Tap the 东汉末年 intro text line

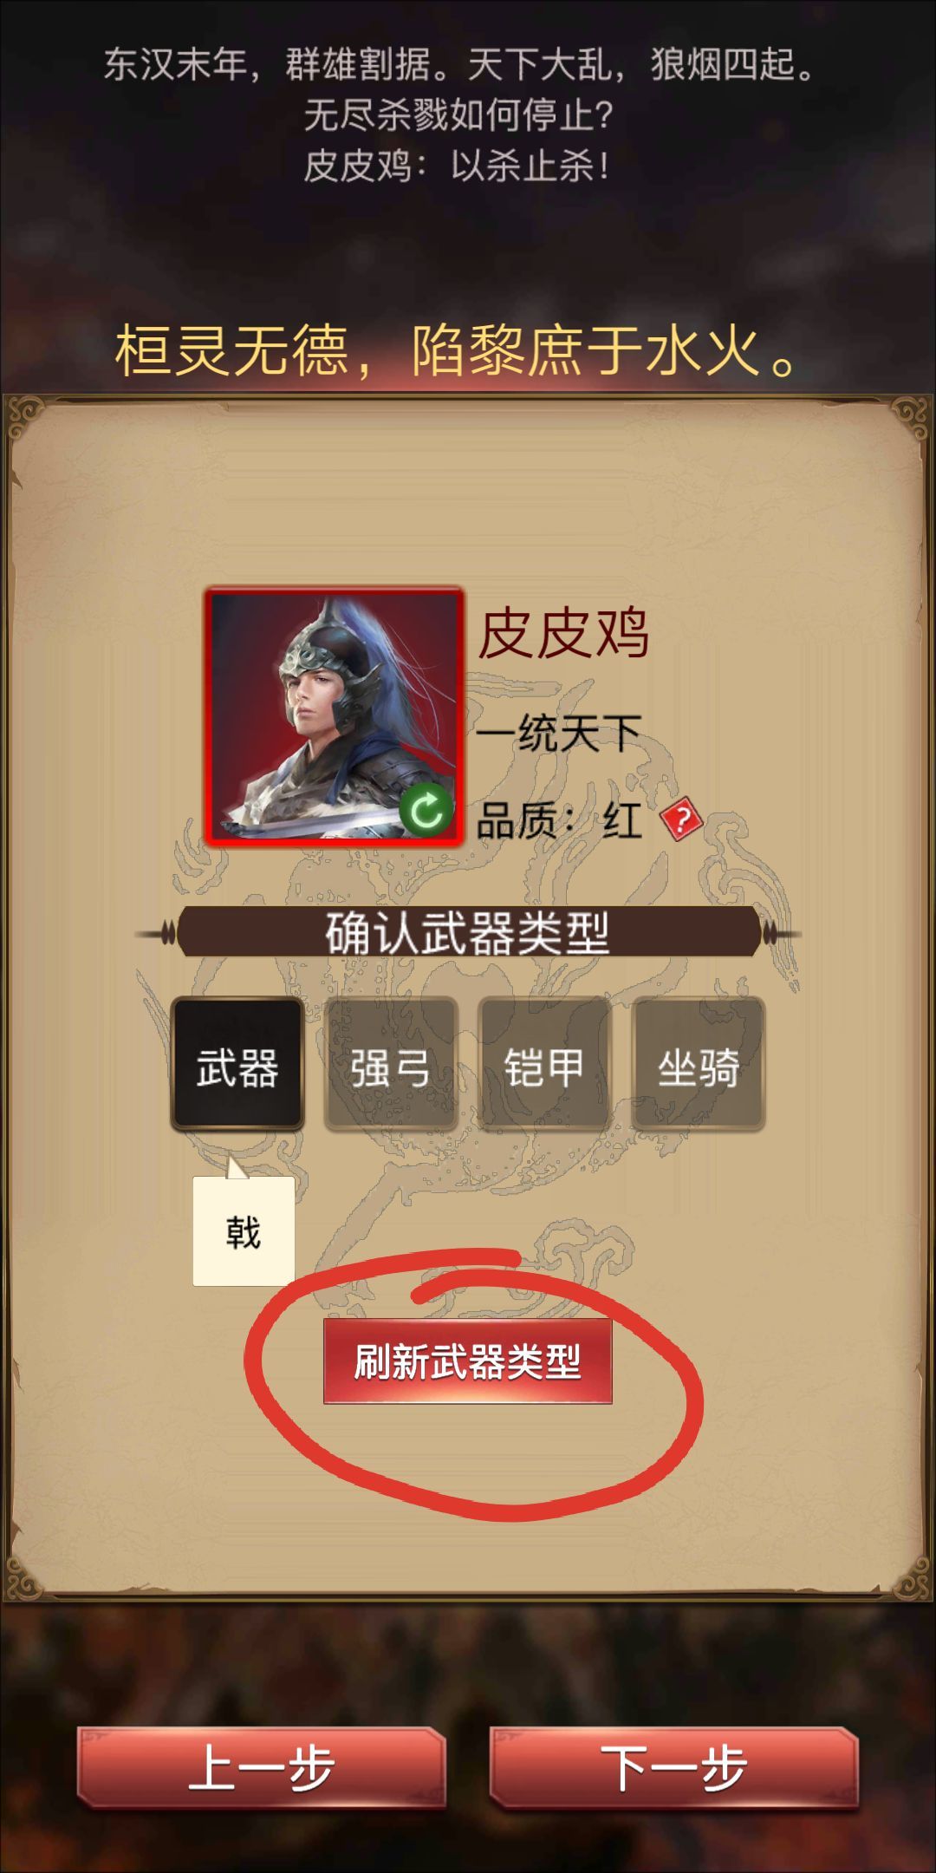pos(459,64)
